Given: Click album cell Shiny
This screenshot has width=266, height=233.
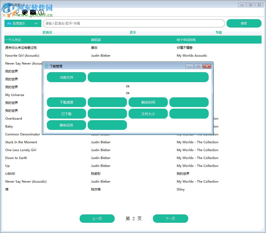Looking at the screenshot, I should 181,189.
